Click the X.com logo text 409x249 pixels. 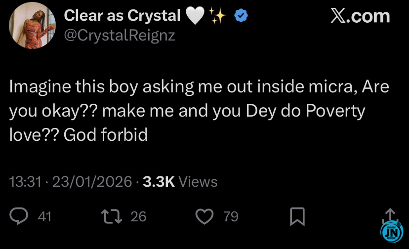pos(360,16)
